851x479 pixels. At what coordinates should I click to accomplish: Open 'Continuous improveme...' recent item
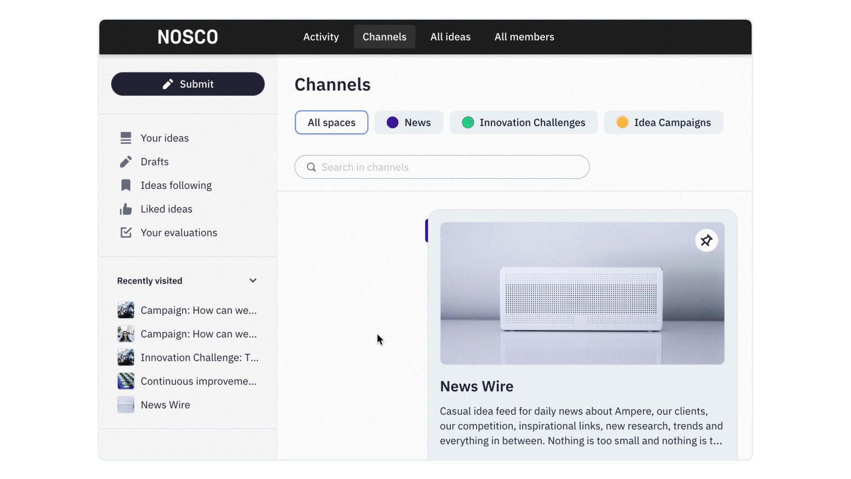pyautogui.click(x=198, y=380)
